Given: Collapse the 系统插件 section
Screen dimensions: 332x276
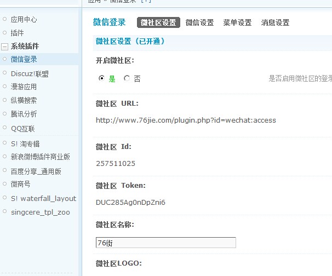Looking at the screenshot, I should 5,47.
